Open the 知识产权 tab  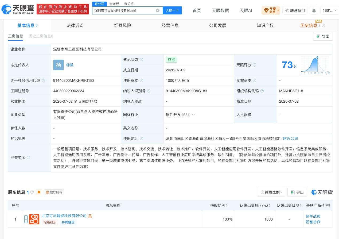tap(265, 25)
